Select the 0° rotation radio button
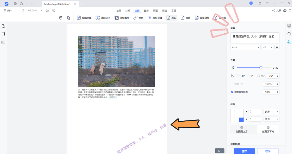Screen dimensions: 292x154 coord(248,76)
